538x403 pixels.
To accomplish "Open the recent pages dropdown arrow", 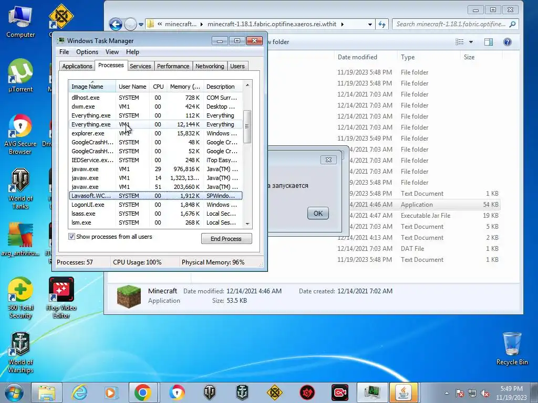I will click(141, 25).
